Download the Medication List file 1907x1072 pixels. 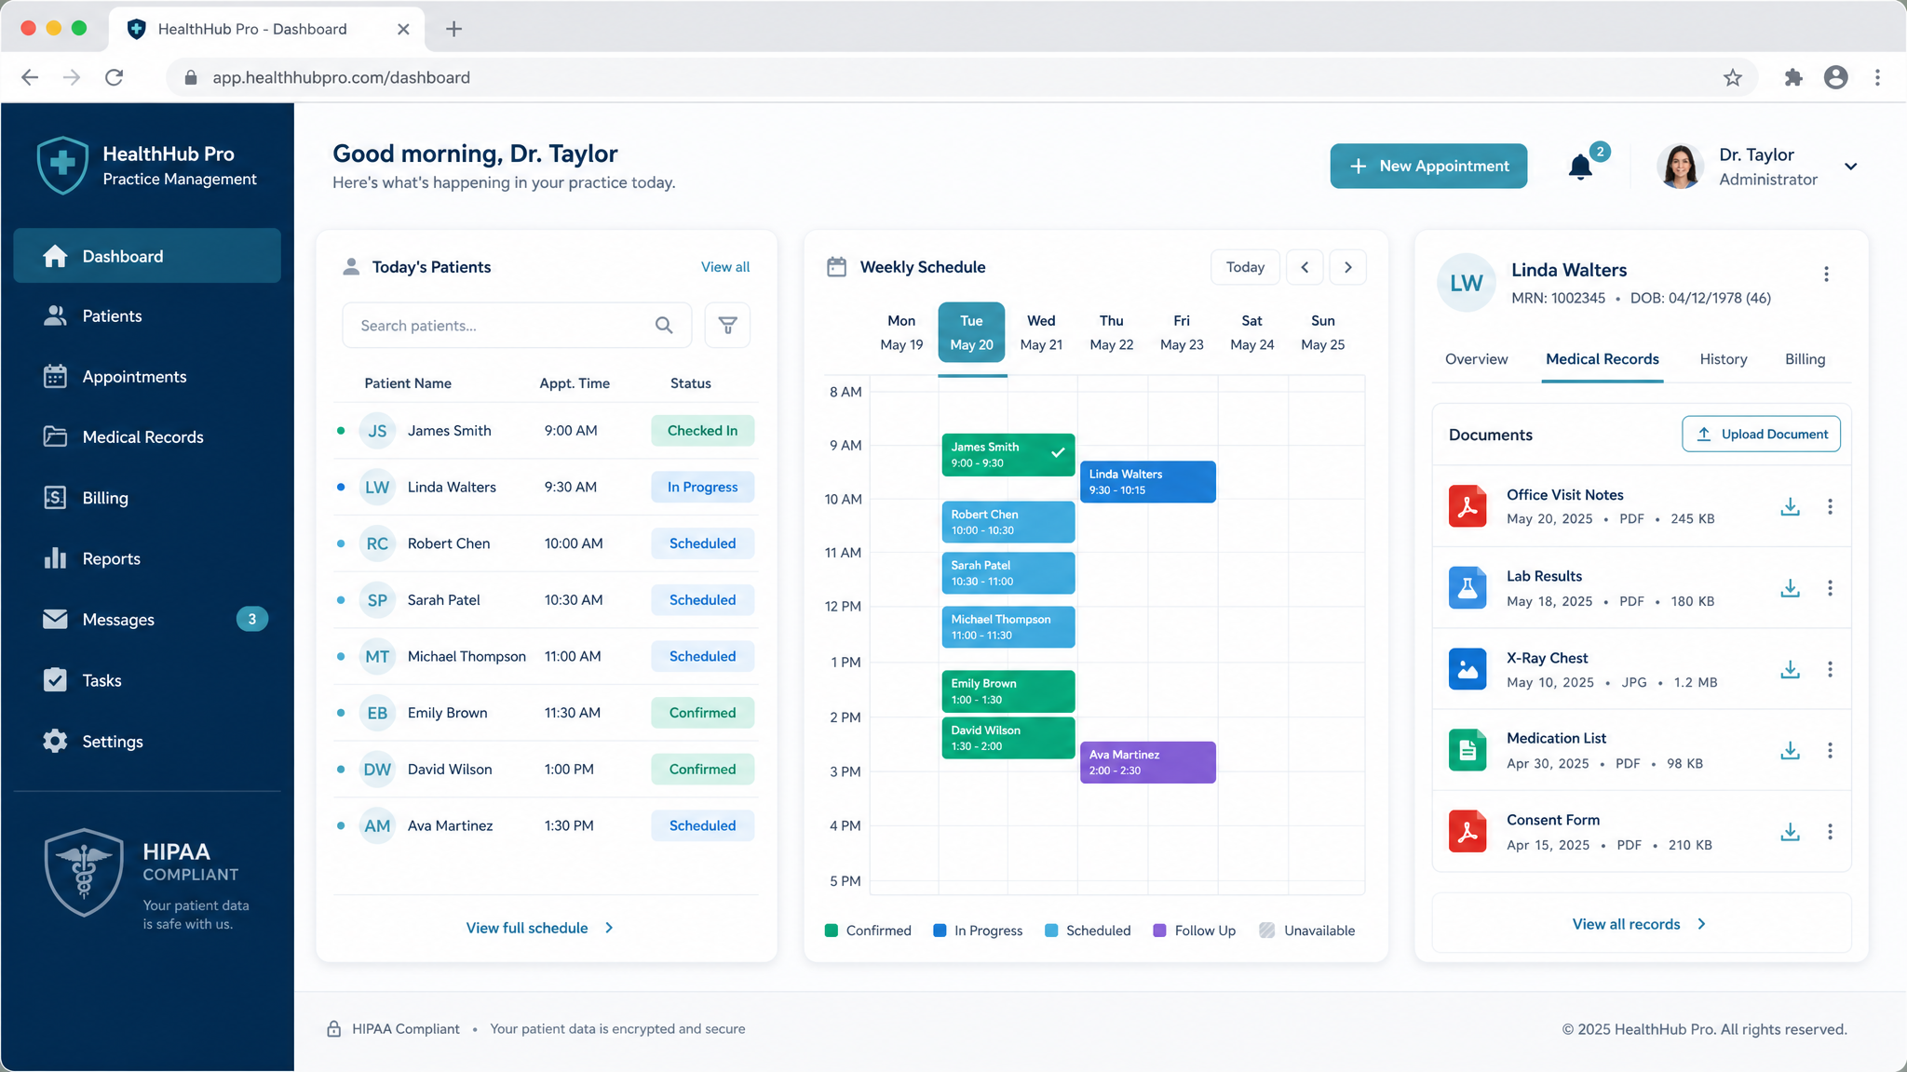(1790, 750)
